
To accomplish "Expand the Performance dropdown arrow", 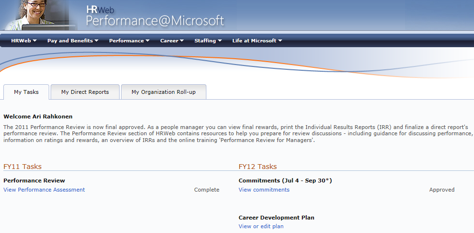I will [148, 41].
